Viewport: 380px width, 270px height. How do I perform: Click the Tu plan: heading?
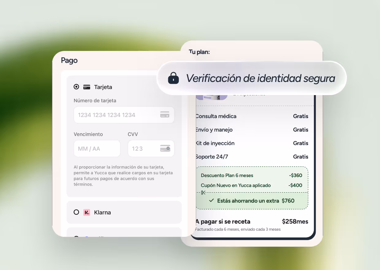coord(199,52)
